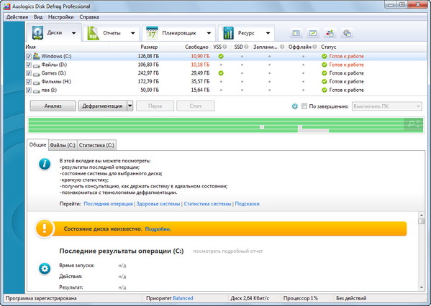The height and width of the screenshot is (306, 431).
Task: Uncheck the пва (I:) disk checkbox
Action: click(x=29, y=90)
